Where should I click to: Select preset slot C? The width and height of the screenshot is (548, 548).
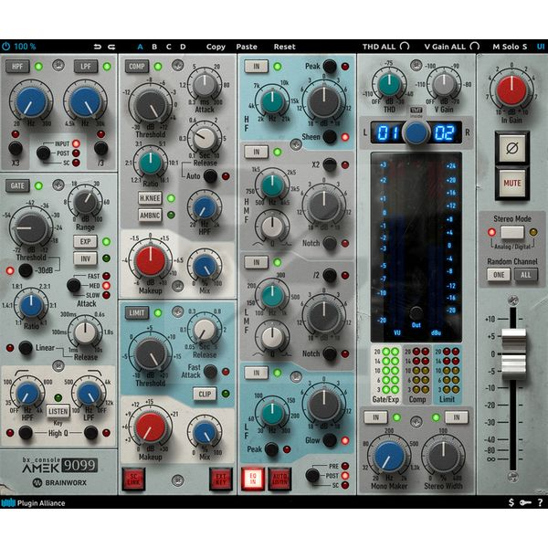[x=168, y=47]
